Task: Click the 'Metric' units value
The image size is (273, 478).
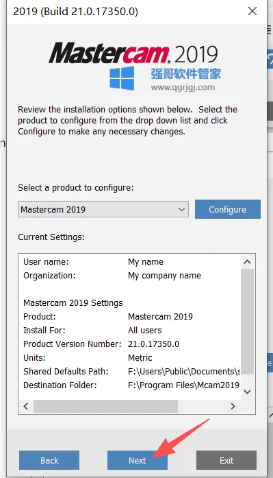Action: [x=140, y=358]
